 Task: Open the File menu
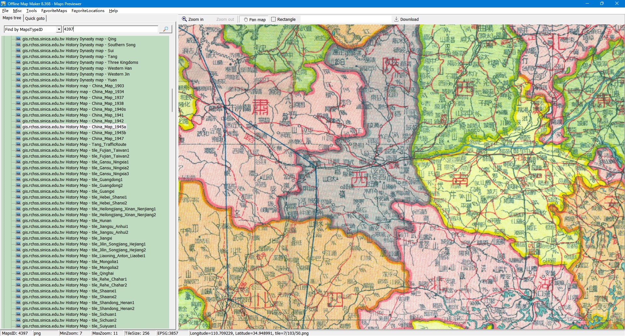[5, 11]
